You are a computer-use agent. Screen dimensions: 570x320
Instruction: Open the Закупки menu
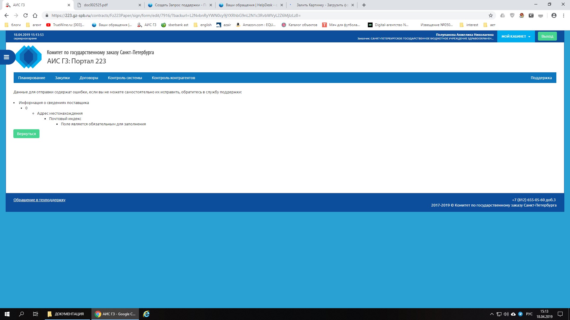[x=62, y=78]
